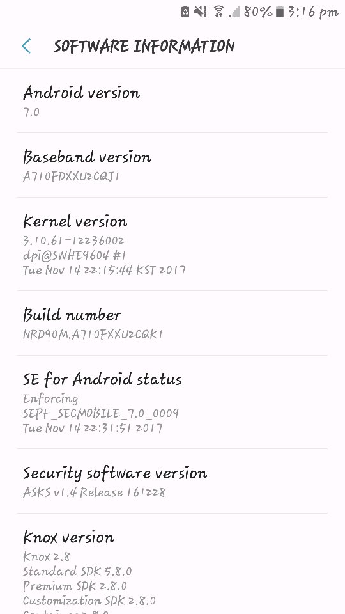Tap the Enforcing status text

(x=50, y=399)
